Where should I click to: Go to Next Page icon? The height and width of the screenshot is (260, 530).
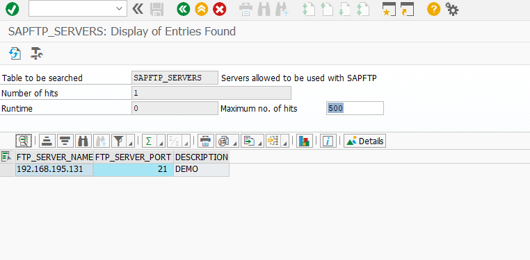tap(345, 10)
